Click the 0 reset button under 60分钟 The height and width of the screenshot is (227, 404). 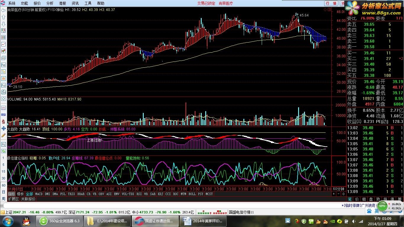[343, 194]
